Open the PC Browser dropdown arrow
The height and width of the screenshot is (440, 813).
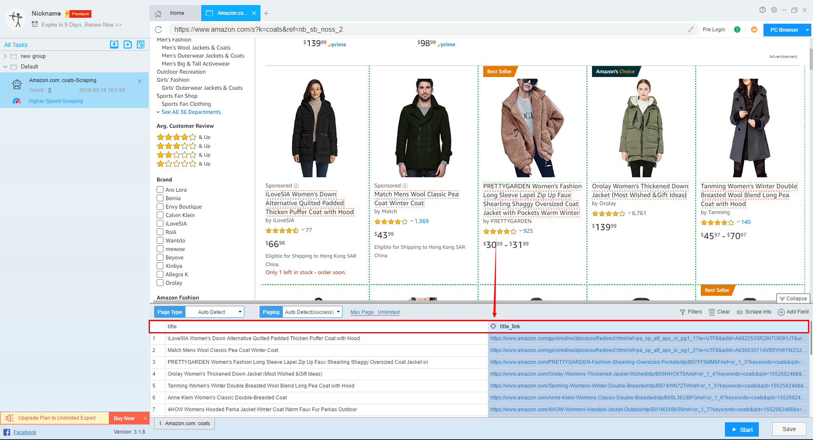coord(807,30)
